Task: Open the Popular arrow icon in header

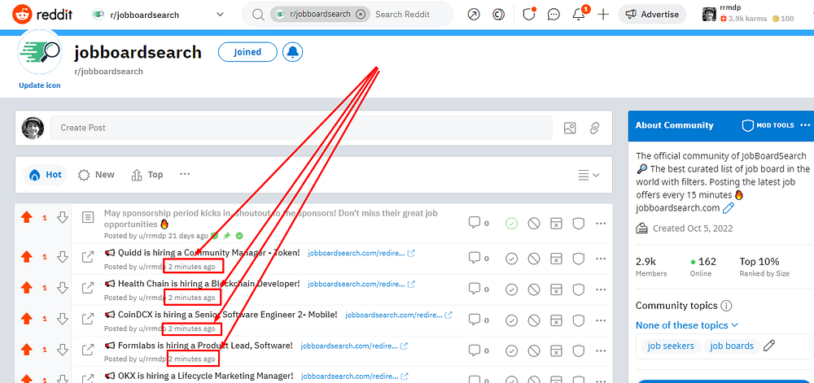Action: point(474,15)
